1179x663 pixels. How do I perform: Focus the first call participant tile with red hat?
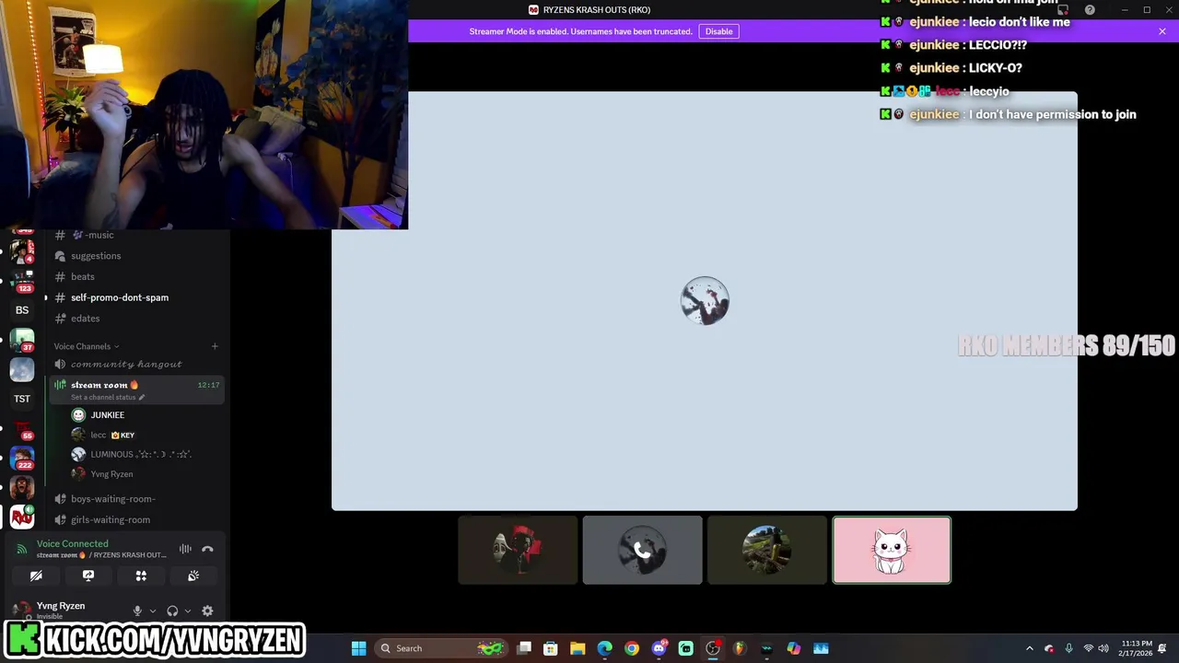[x=518, y=551]
